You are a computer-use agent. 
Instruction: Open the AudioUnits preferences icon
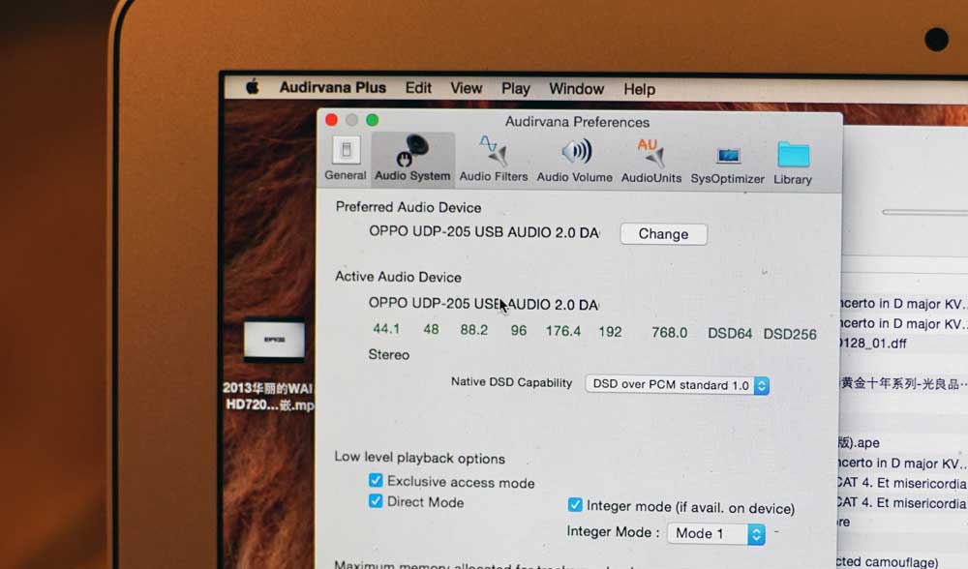point(651,161)
